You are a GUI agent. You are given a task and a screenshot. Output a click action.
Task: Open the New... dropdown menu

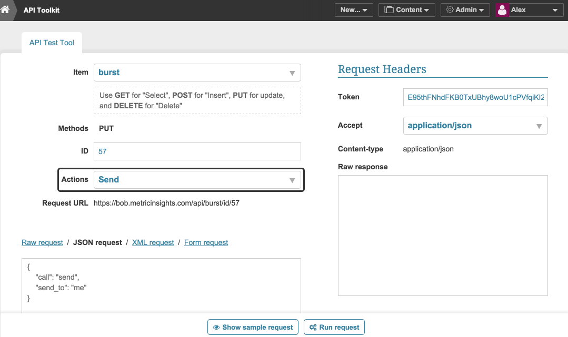coord(354,10)
